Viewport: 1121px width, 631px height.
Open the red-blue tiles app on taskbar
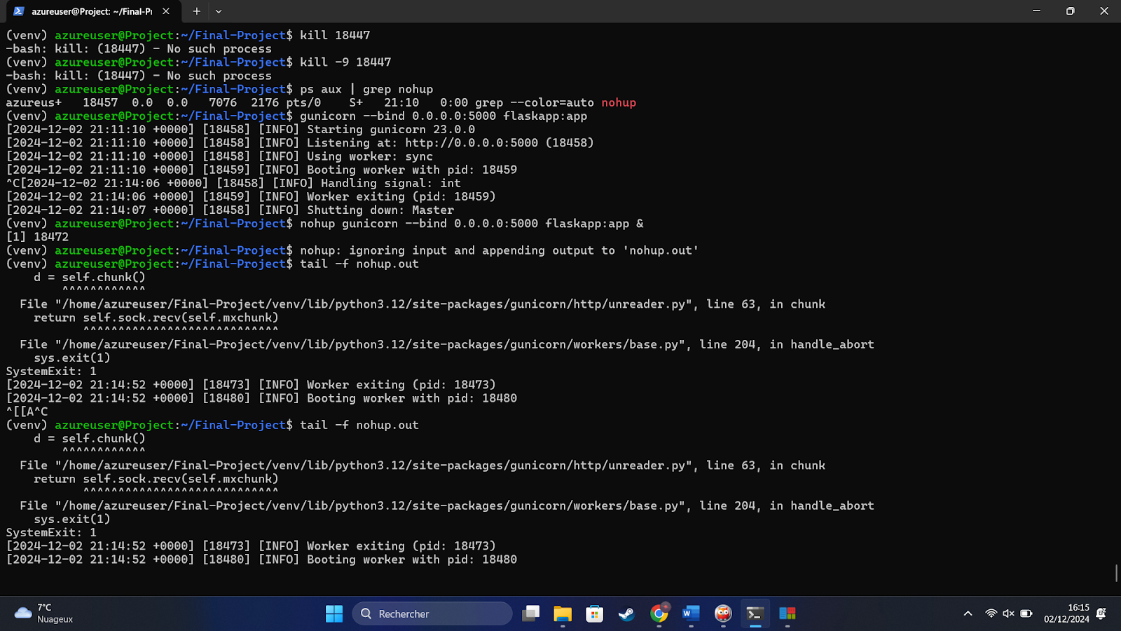click(x=788, y=613)
